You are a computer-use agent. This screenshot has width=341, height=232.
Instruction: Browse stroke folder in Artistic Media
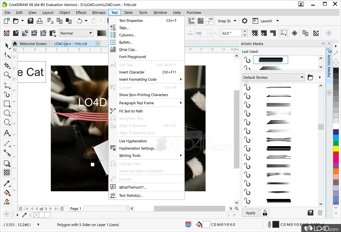coord(310,77)
